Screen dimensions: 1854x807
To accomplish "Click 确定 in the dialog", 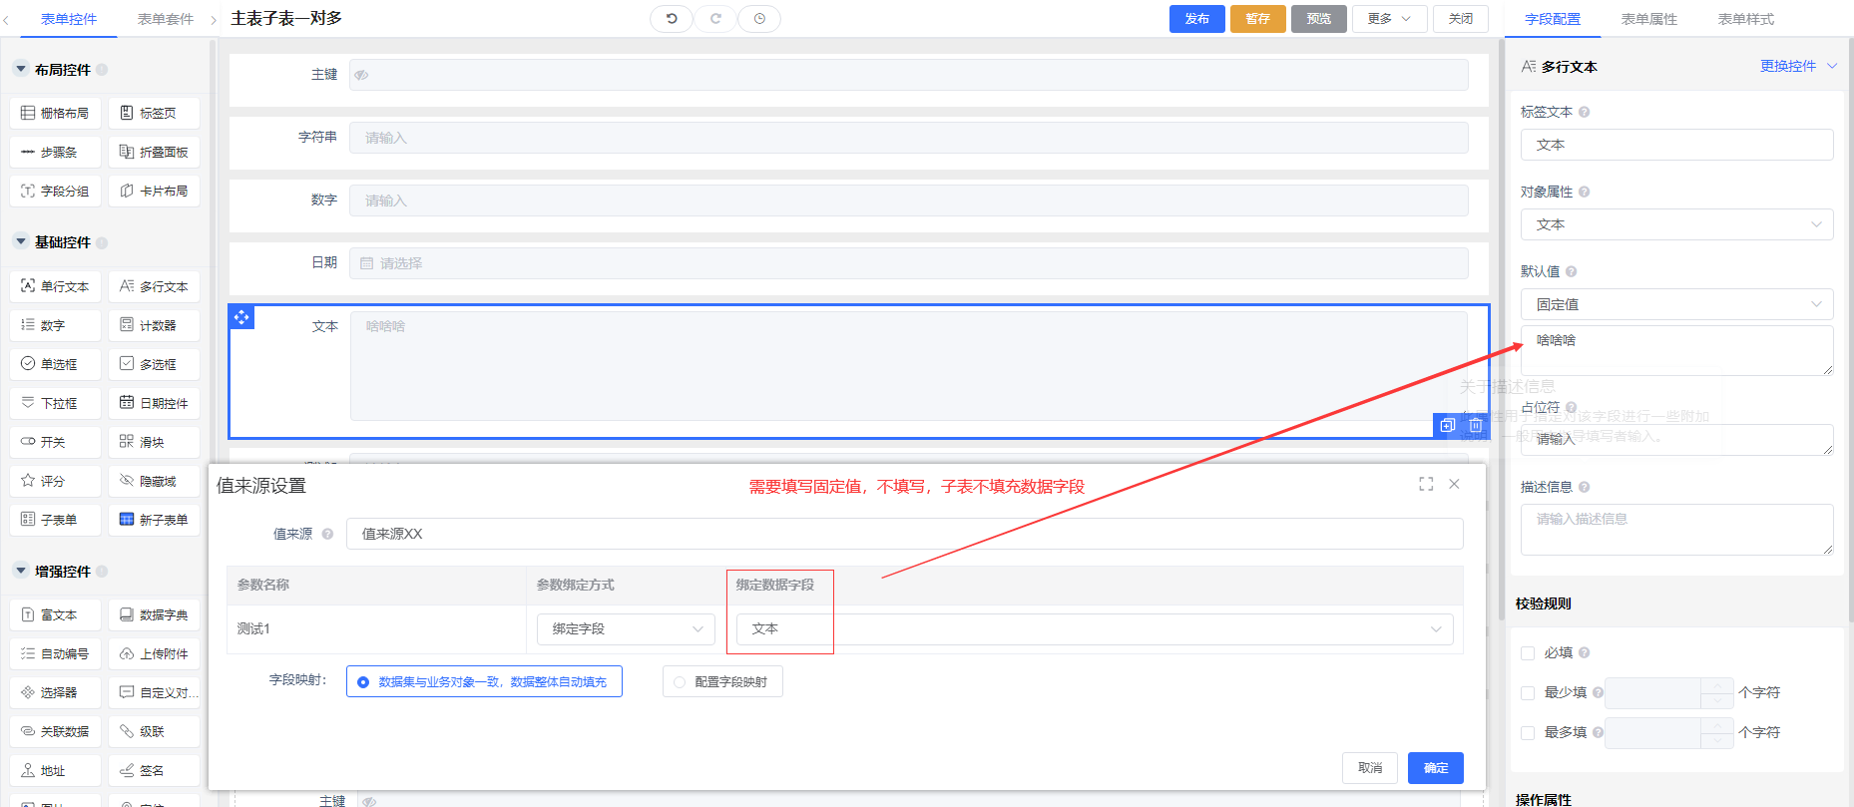I will click(x=1435, y=768).
